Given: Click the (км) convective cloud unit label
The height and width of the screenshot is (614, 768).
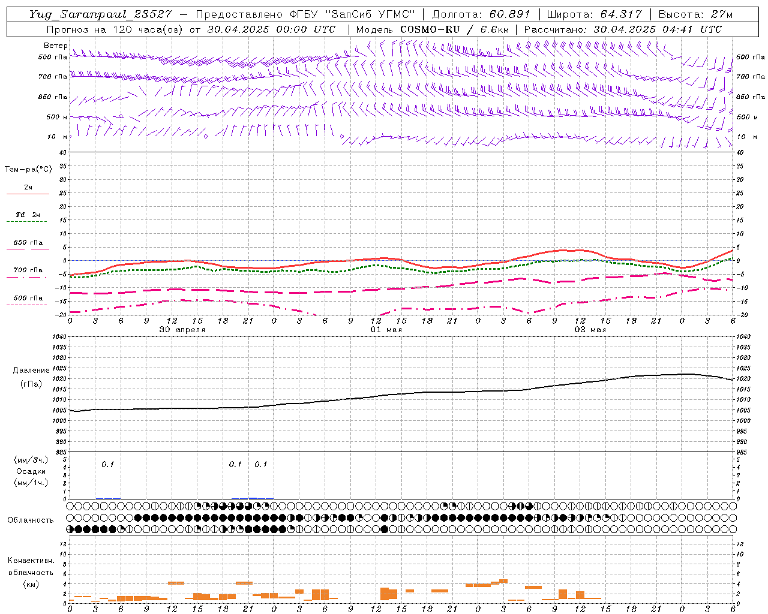Looking at the screenshot, I should tap(31, 584).
